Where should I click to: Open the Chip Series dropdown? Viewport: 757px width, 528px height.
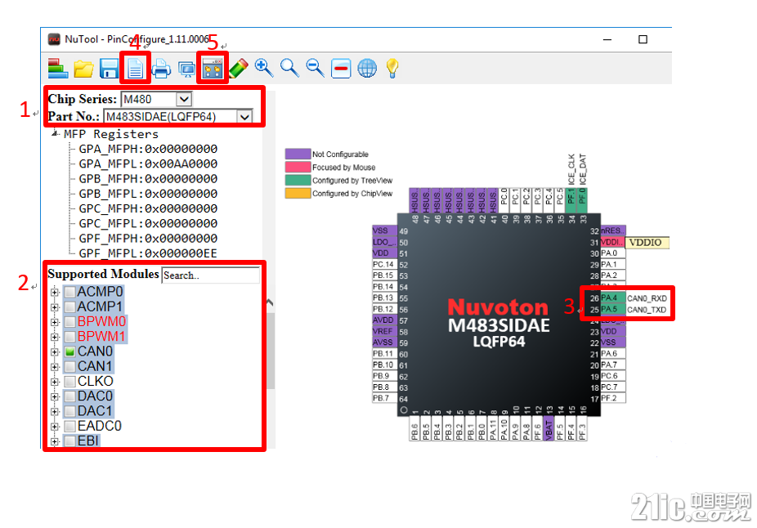tap(183, 100)
